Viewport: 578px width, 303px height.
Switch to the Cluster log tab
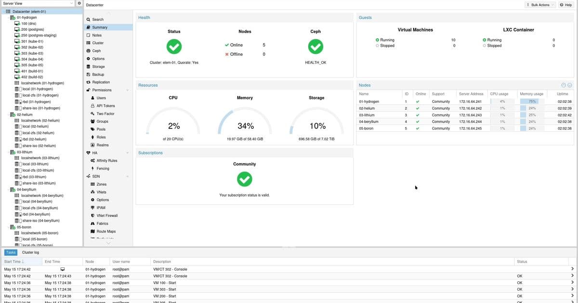tap(30, 252)
